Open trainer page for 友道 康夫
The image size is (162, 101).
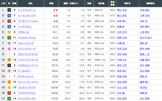point(145,10)
